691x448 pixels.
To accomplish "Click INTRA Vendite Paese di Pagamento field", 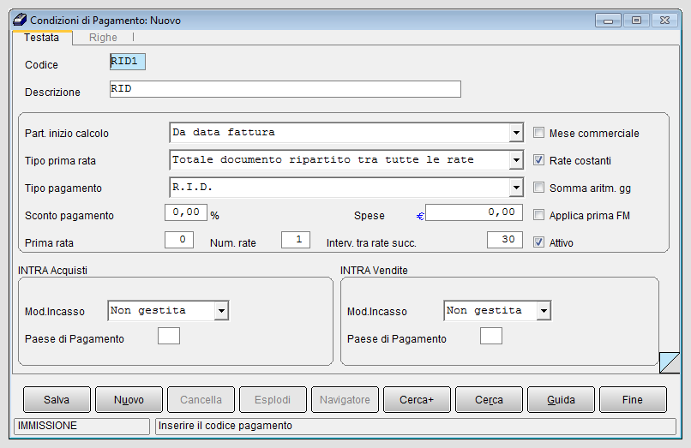I will (491, 336).
